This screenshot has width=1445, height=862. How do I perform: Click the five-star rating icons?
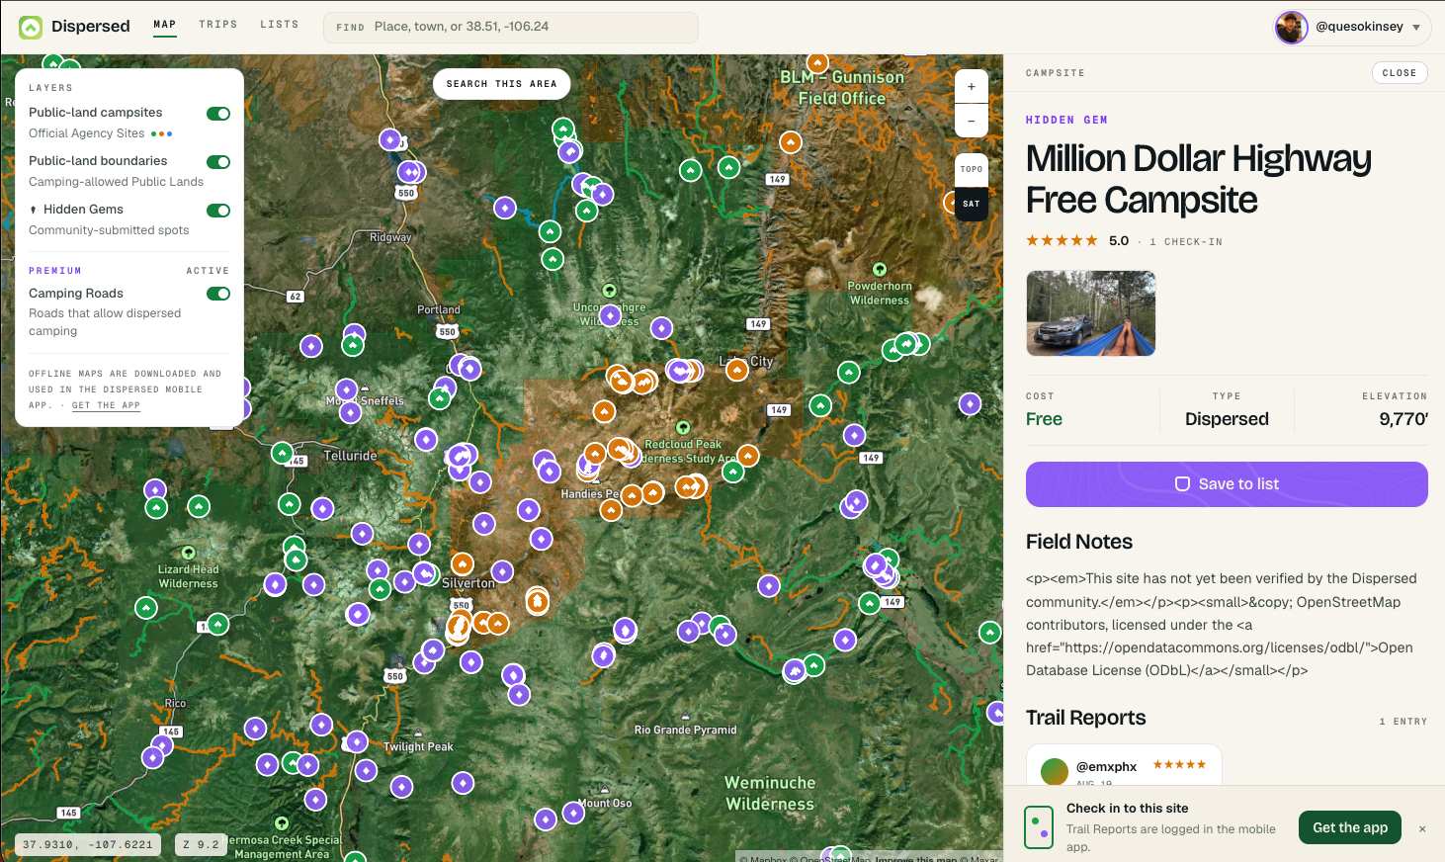(1062, 240)
